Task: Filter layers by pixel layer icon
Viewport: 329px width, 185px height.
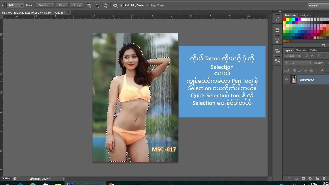Action: 306,56
